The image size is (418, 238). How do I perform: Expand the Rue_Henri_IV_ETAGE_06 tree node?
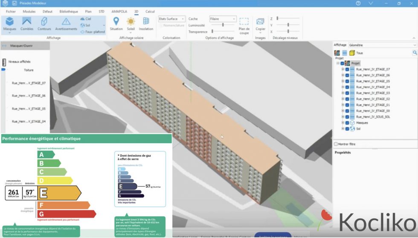[343, 75]
